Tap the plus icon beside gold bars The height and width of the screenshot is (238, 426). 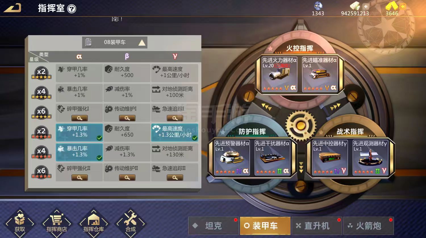click(x=403, y=6)
